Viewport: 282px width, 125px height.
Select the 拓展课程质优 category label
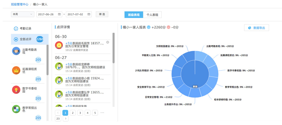click(x=30, y=70)
